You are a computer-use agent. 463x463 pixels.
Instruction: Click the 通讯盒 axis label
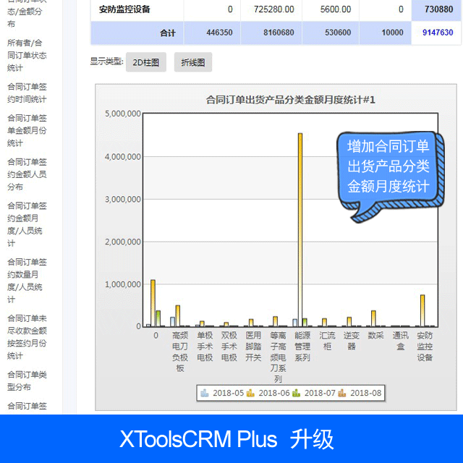click(400, 341)
